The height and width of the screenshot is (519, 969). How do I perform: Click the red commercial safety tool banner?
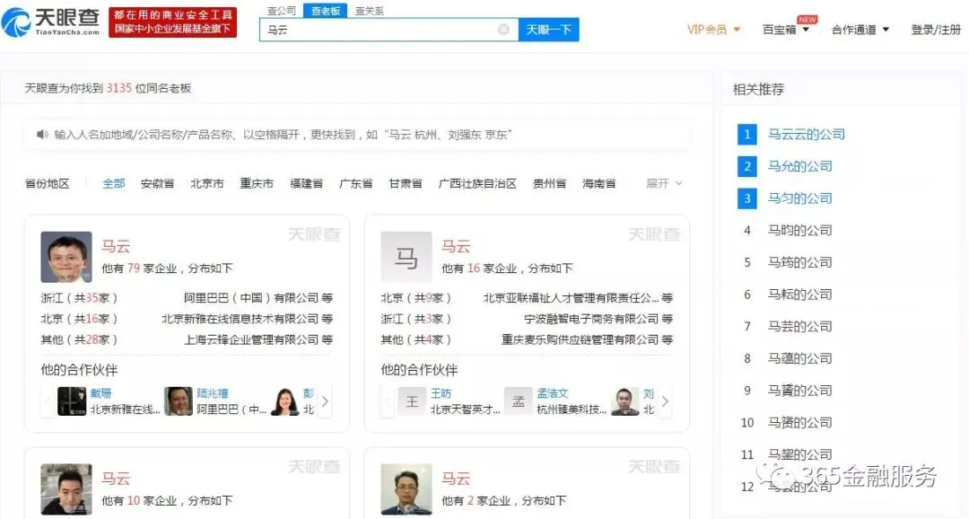(x=172, y=22)
